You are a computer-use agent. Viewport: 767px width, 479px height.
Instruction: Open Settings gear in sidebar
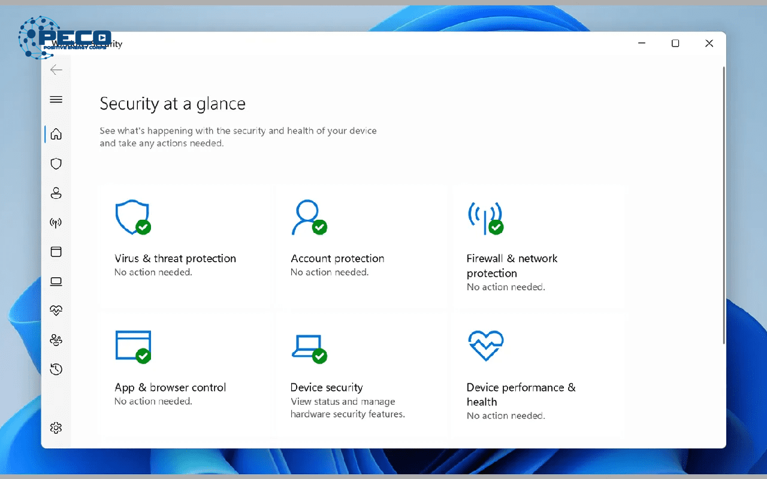pyautogui.click(x=56, y=428)
